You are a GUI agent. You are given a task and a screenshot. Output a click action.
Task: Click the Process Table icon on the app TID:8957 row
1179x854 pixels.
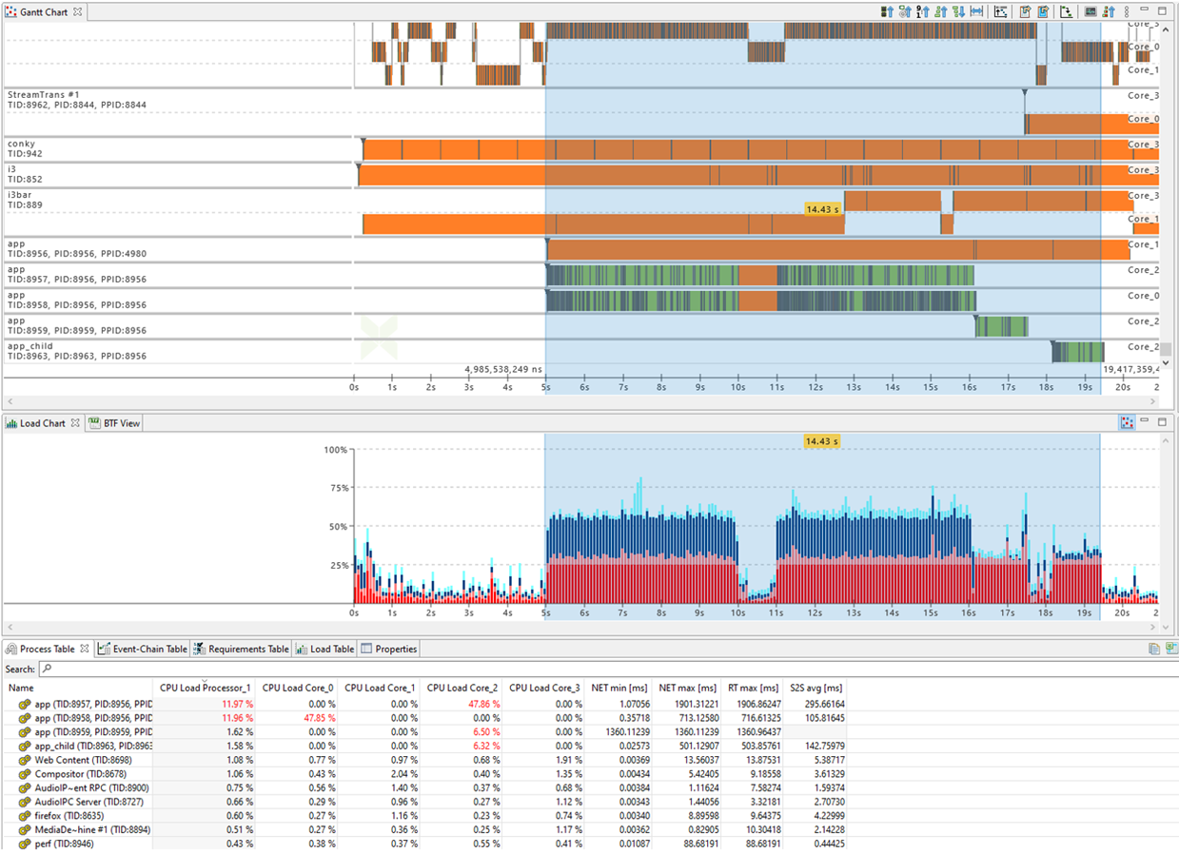(x=25, y=705)
